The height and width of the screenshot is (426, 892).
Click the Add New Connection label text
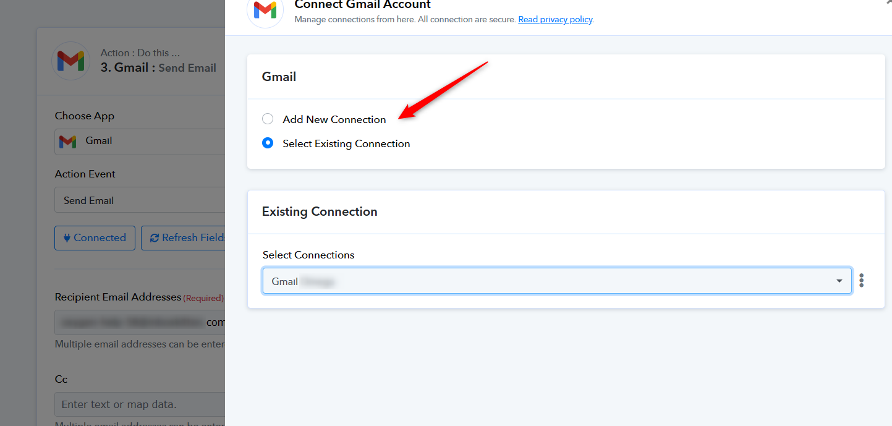coord(334,119)
